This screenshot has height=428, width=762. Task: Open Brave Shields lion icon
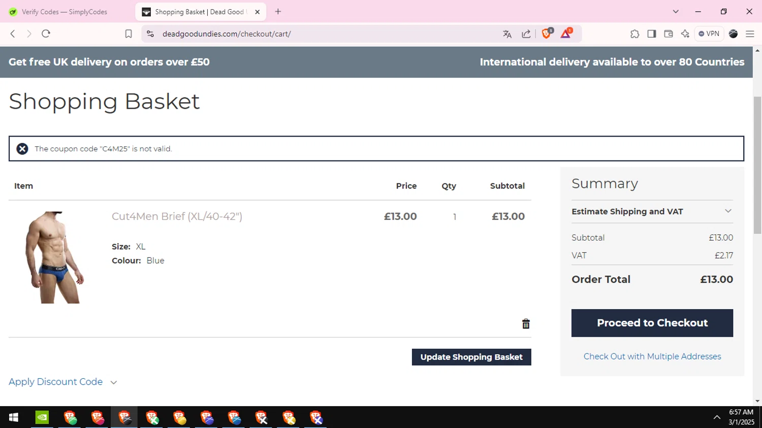tap(547, 34)
